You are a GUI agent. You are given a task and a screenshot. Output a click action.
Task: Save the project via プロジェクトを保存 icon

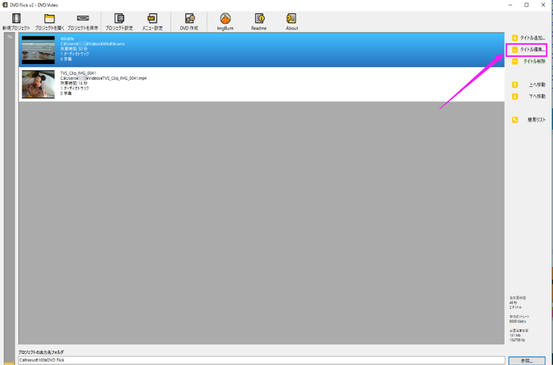83,21
